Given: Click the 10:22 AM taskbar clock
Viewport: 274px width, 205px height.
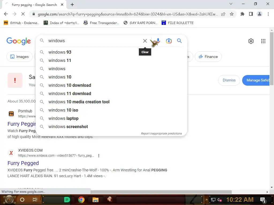Looking at the screenshot, I should point(240,200).
